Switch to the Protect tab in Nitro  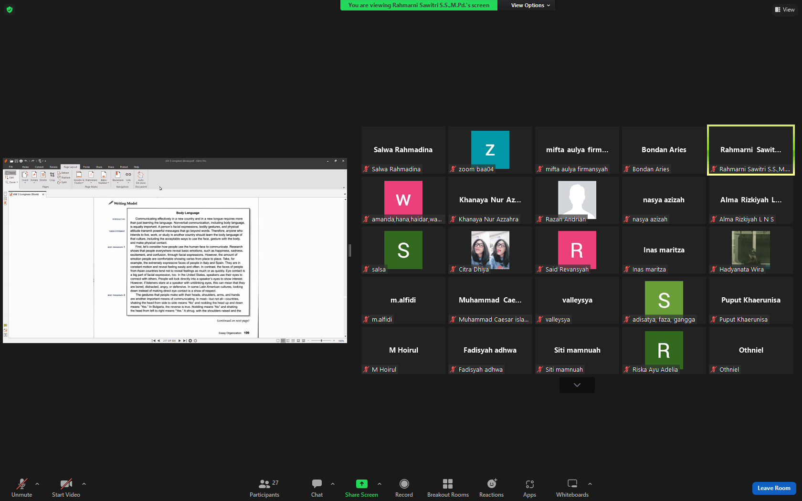[x=124, y=167]
